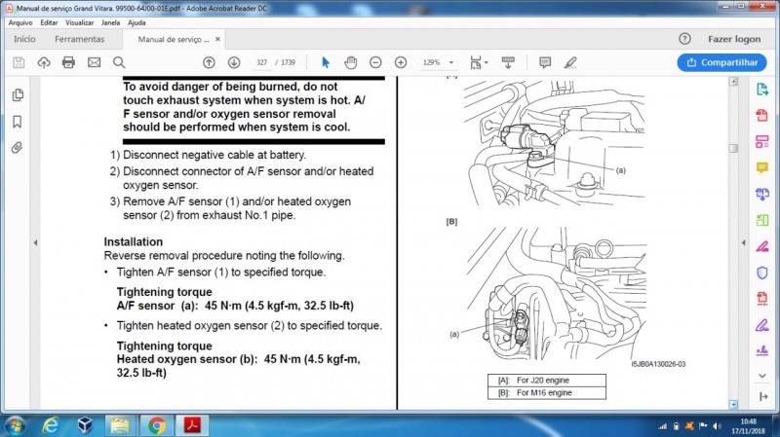Open purple signature tool in right pane
The image size is (780, 437).
point(762,325)
